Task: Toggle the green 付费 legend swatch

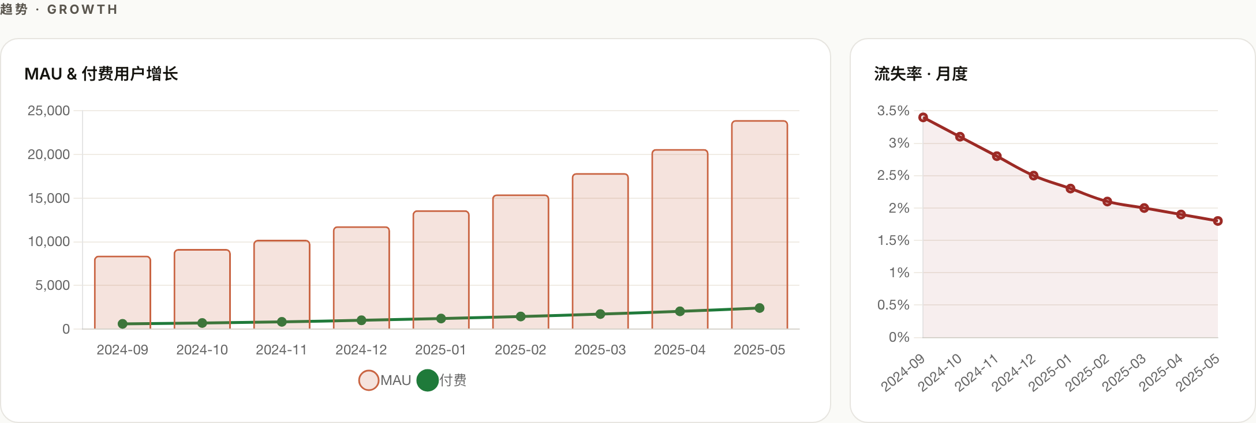Action: (428, 380)
